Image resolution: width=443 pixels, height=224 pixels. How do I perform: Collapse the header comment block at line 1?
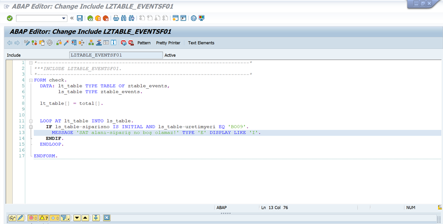(x=31, y=63)
